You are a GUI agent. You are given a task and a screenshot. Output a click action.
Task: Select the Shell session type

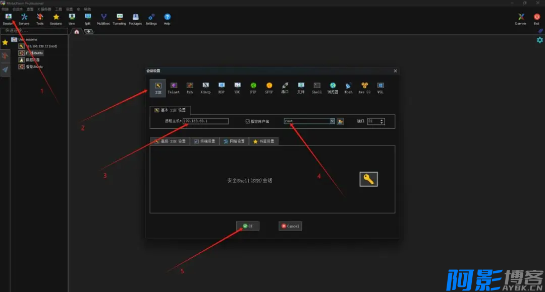[x=316, y=88]
